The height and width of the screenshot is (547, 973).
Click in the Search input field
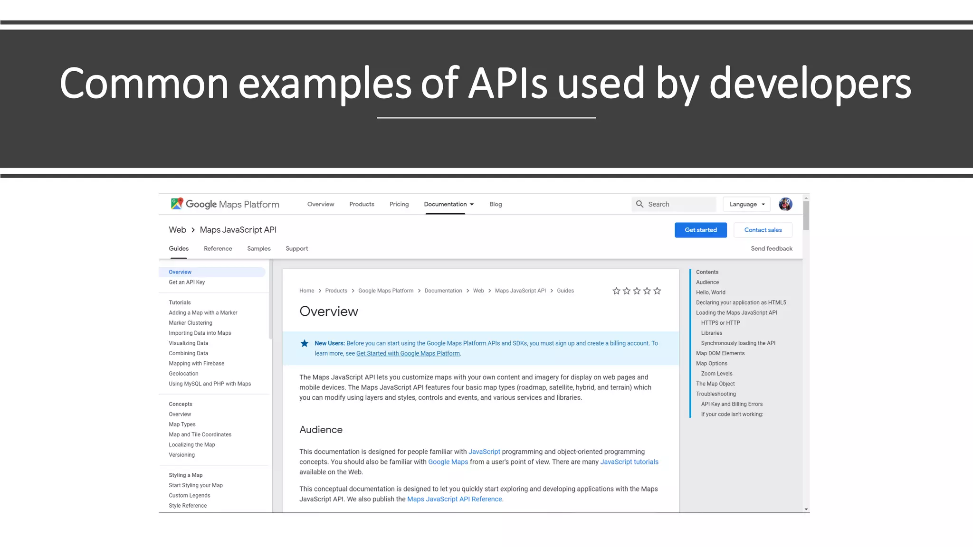[x=679, y=204]
